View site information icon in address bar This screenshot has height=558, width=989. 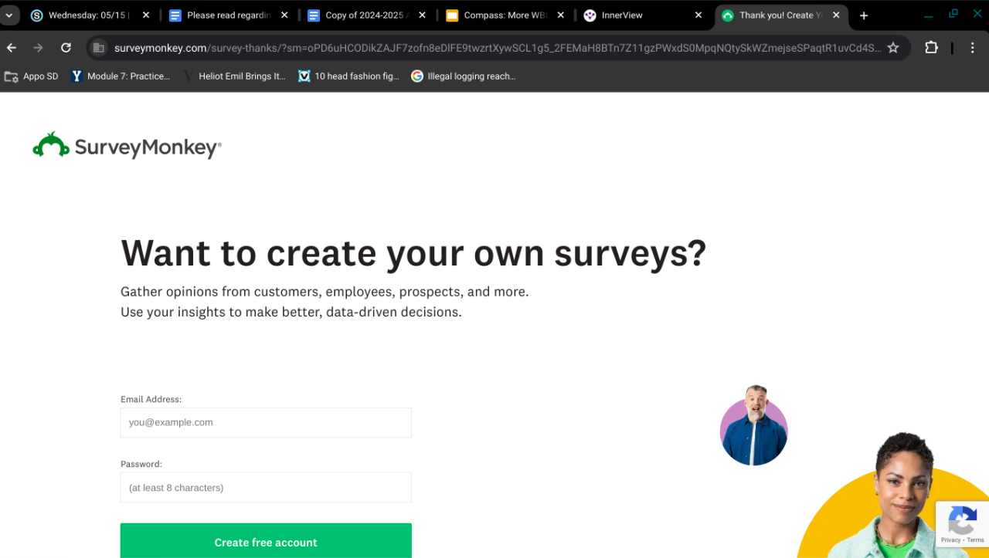pos(98,48)
